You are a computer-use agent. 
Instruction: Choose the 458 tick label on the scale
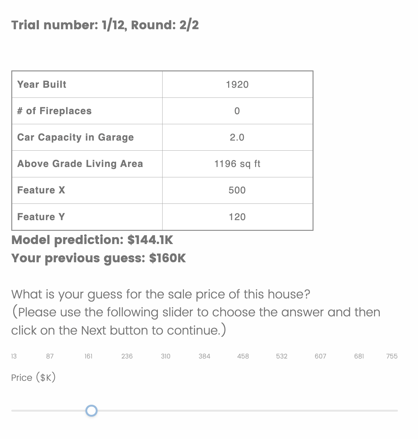coord(243,356)
